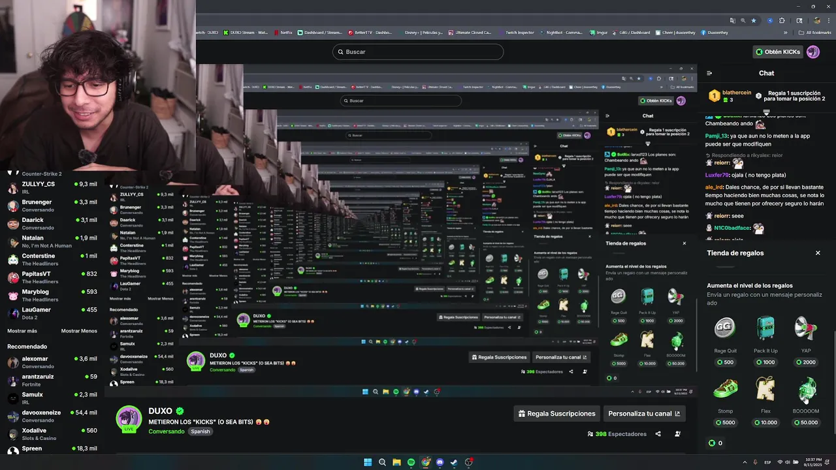Viewport: 836px width, 470px height.
Task: Open the Imgur bookmark
Action: 598,32
